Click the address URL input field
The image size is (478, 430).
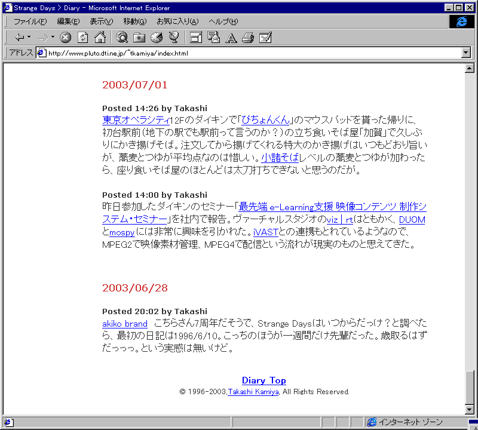[x=255, y=53]
